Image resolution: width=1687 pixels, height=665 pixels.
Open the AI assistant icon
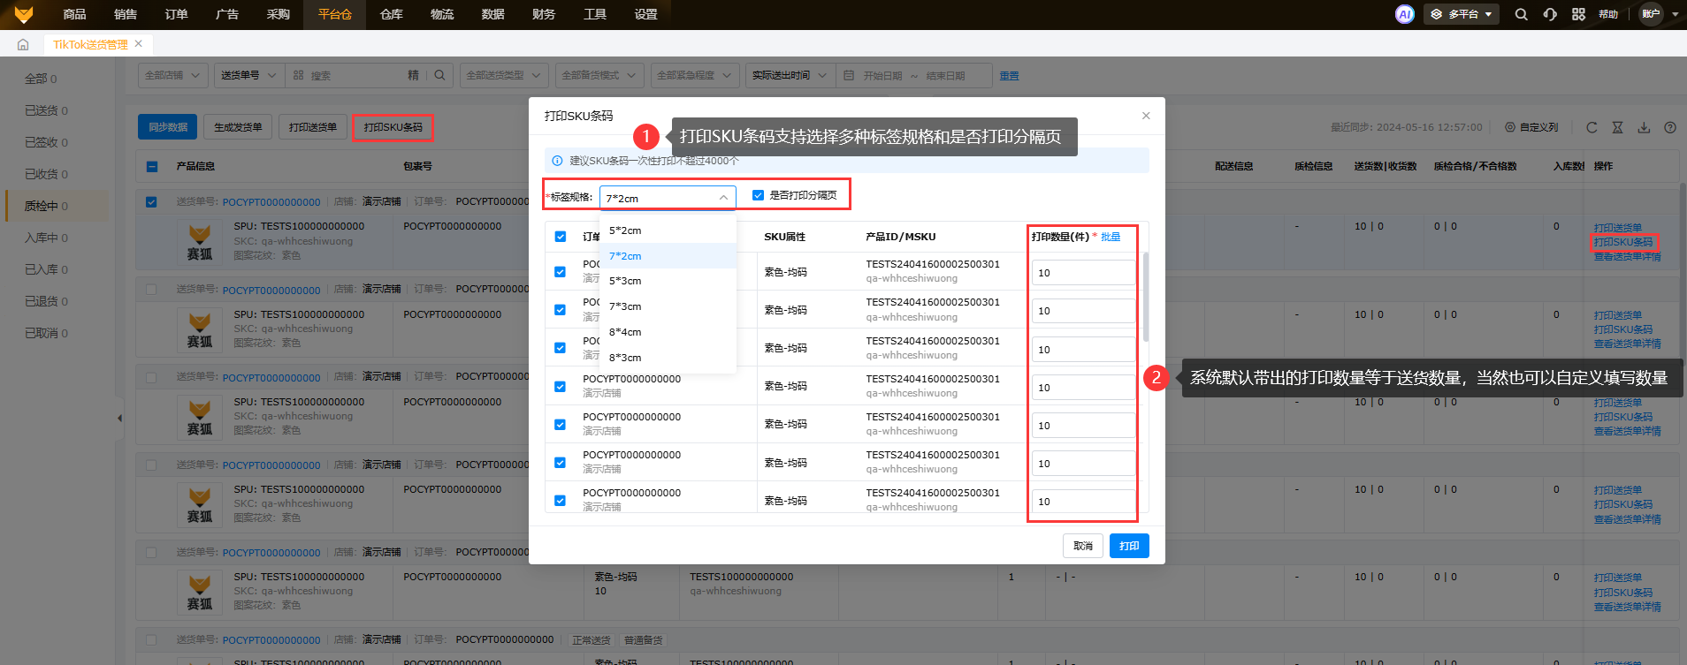click(x=1404, y=14)
